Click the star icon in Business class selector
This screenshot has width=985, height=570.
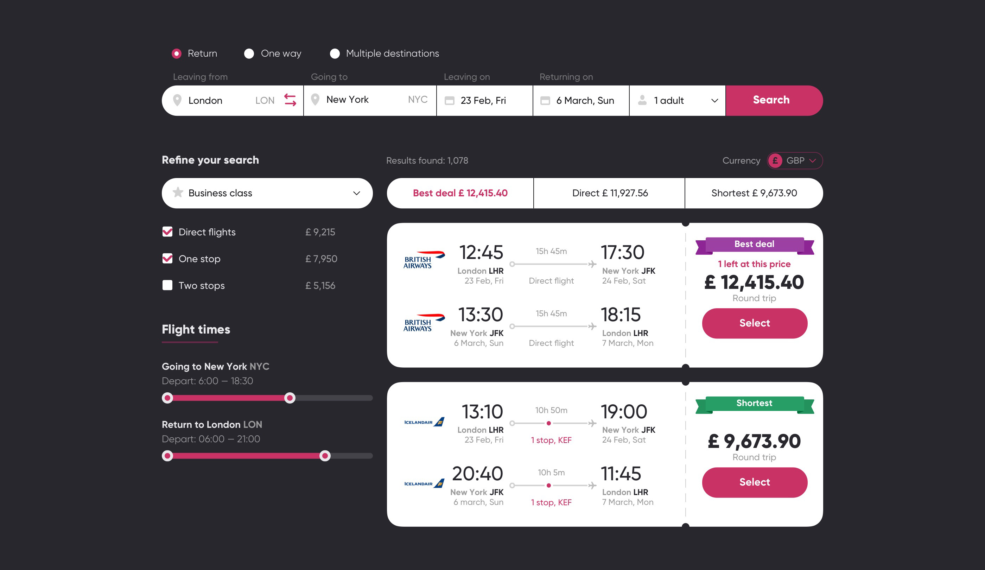tap(178, 192)
